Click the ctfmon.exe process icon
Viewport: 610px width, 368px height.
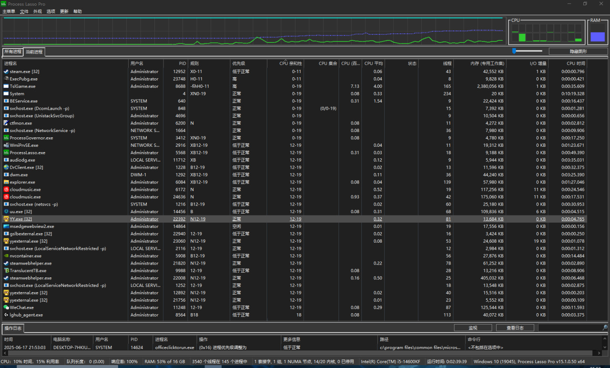[x=6, y=123]
